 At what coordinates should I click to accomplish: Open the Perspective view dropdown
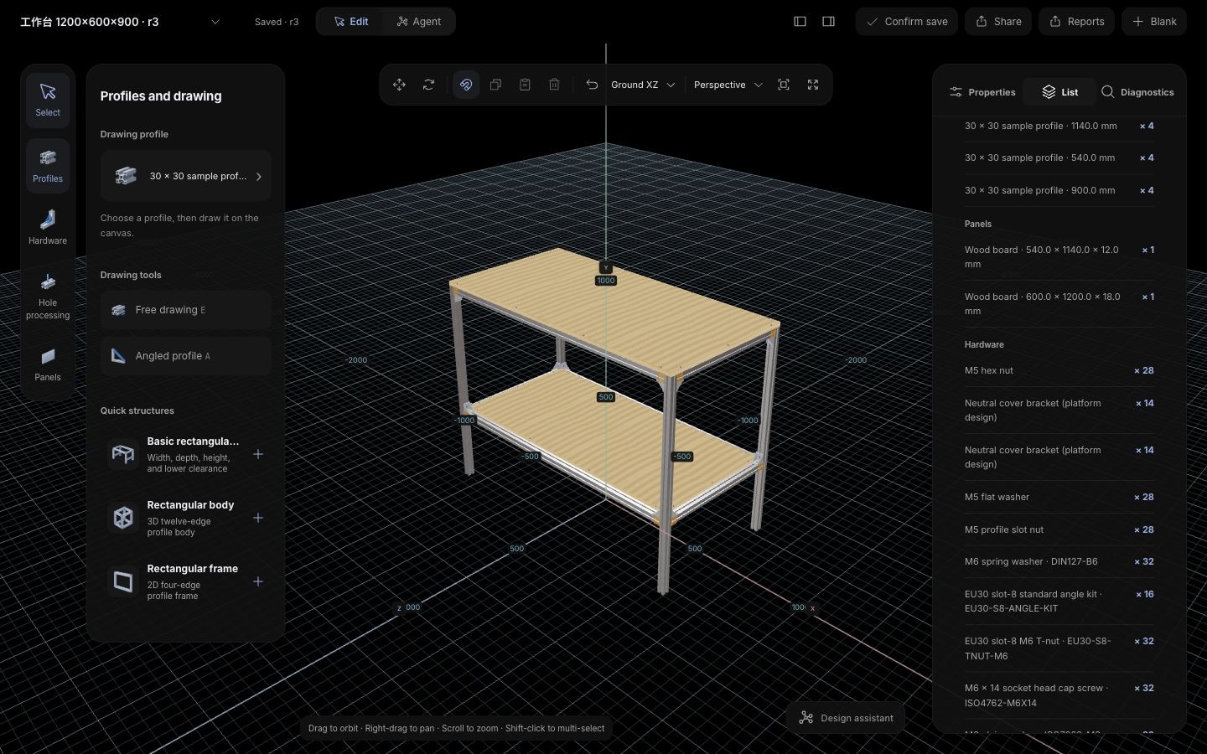tap(728, 85)
